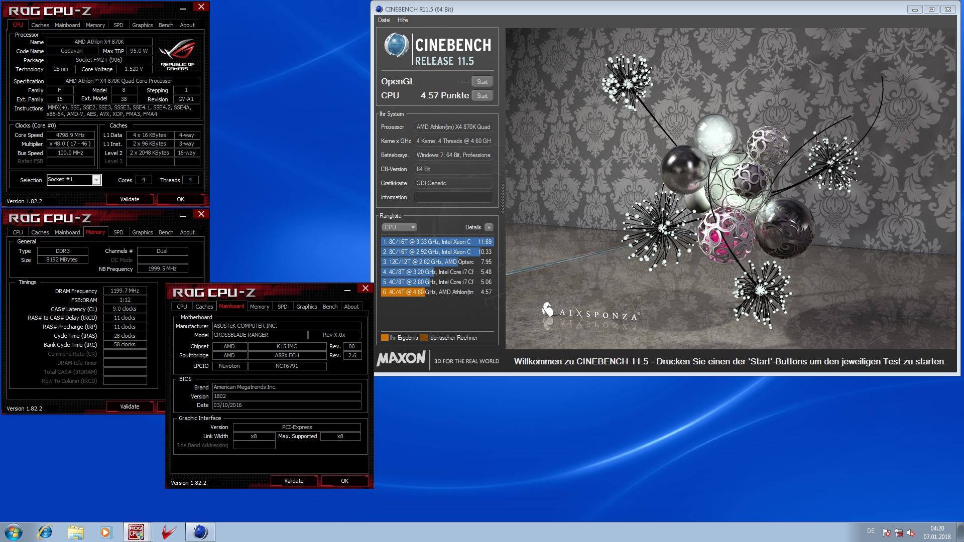Click OK in Mainboard CPU-Z window
This screenshot has width=964, height=542.
tap(344, 481)
